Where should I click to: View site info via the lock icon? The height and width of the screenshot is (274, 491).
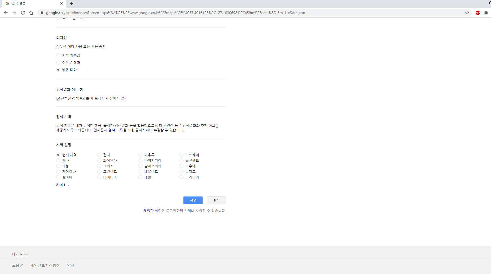tap(42, 13)
